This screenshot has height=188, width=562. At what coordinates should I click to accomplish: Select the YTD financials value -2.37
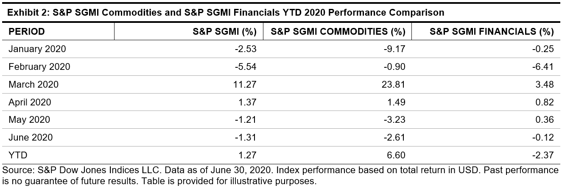544,155
